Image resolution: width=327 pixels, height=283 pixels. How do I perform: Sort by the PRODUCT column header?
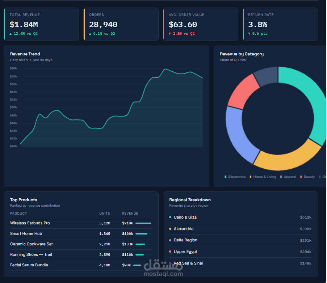click(x=18, y=214)
